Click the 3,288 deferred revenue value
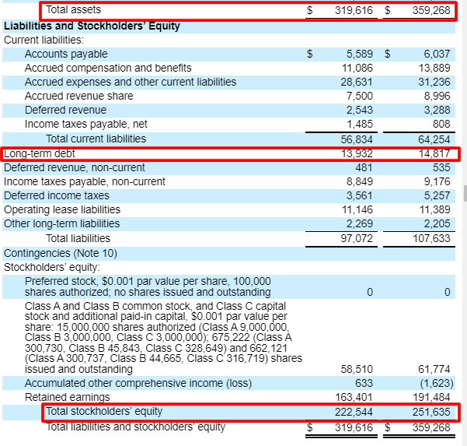 point(436,110)
